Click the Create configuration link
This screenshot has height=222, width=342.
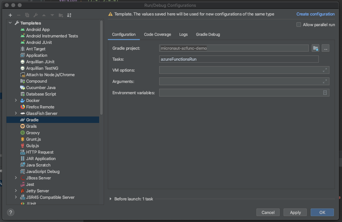click(x=316, y=14)
